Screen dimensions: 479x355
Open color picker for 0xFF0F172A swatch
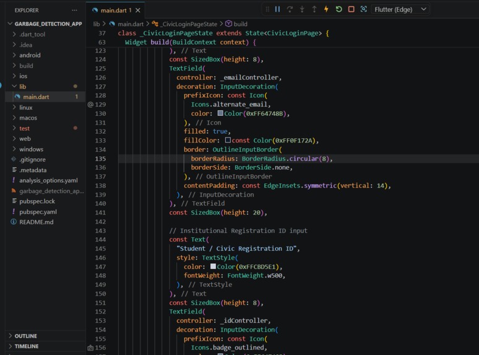click(228, 140)
